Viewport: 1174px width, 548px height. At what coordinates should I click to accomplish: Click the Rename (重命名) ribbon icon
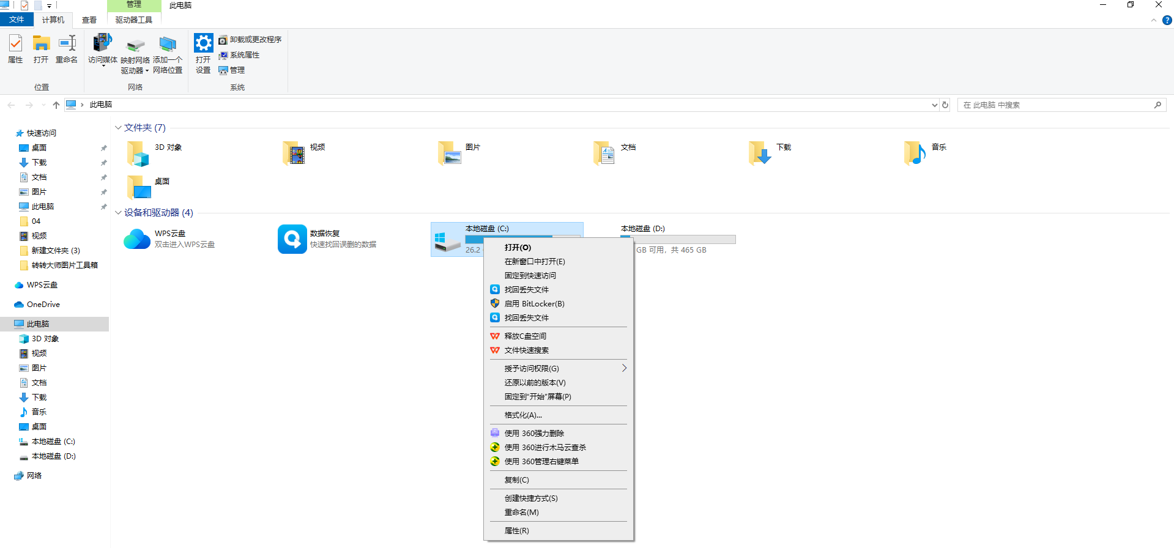[67, 44]
